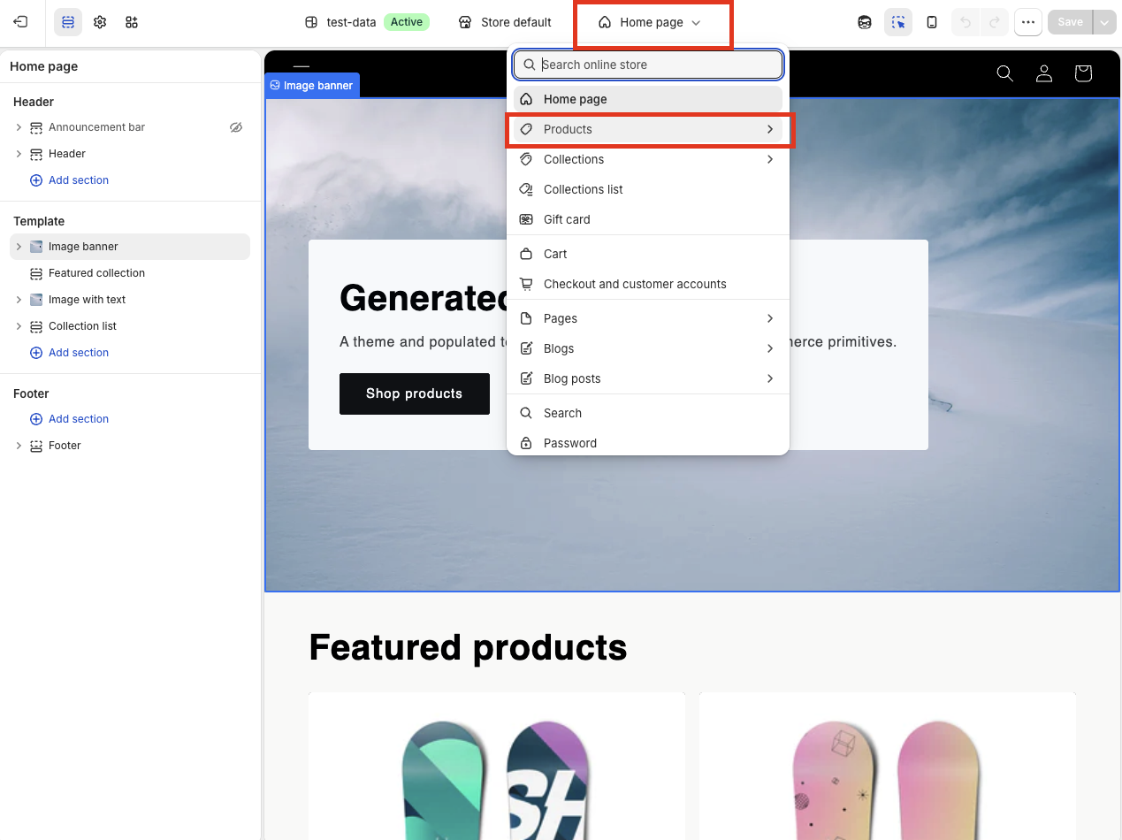Expand the Image banner section arrow
Image resolution: width=1122 pixels, height=840 pixels.
[x=19, y=247]
